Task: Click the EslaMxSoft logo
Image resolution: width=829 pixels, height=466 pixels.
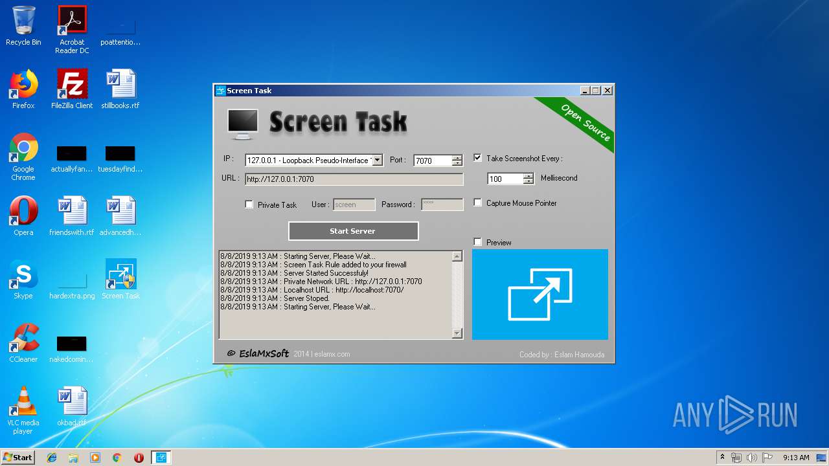Action: pyautogui.click(x=258, y=353)
